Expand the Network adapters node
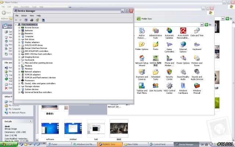Viewport: 235px width, 147px height. 19,72
